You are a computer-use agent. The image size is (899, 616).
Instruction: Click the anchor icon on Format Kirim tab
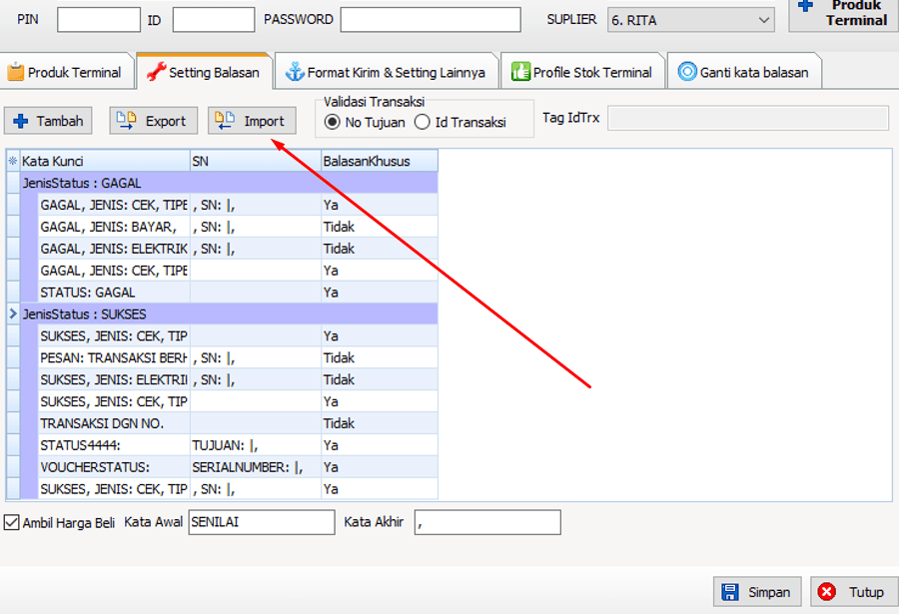(295, 72)
